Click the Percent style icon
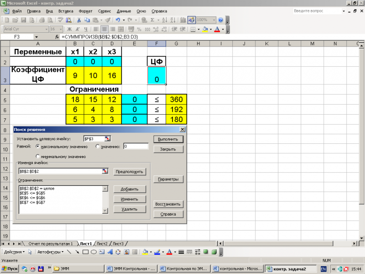This screenshot has width=365, height=274. click(x=139, y=29)
